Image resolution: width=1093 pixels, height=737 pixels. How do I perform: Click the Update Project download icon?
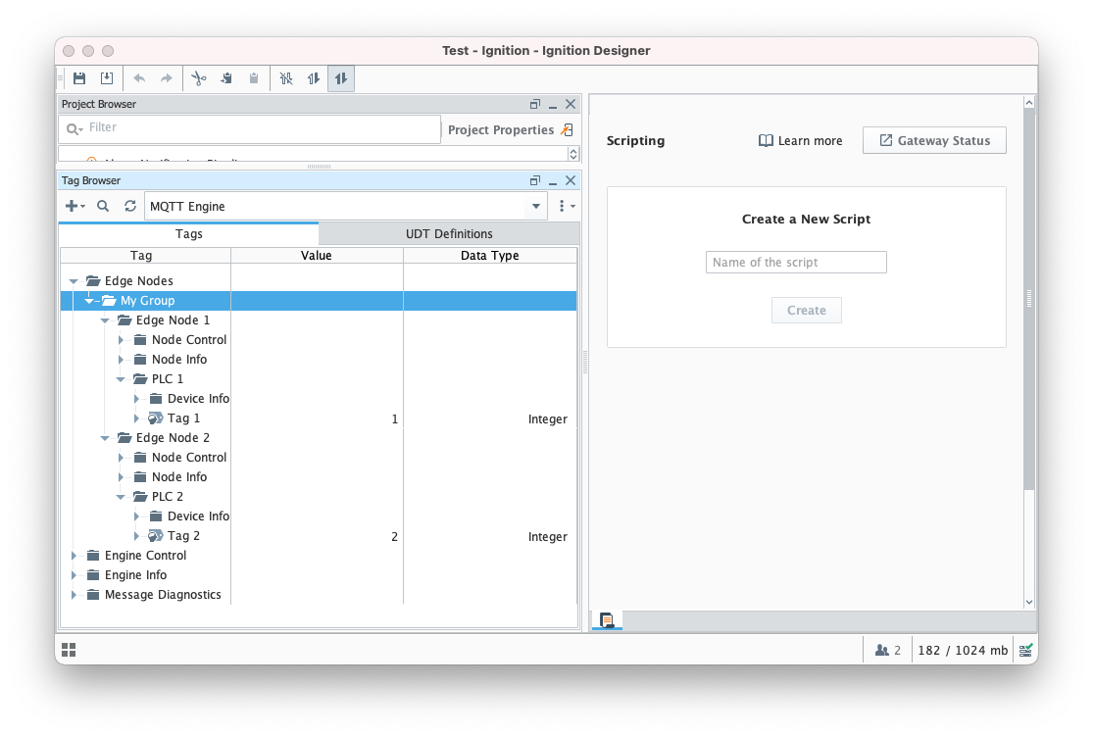coord(107,78)
